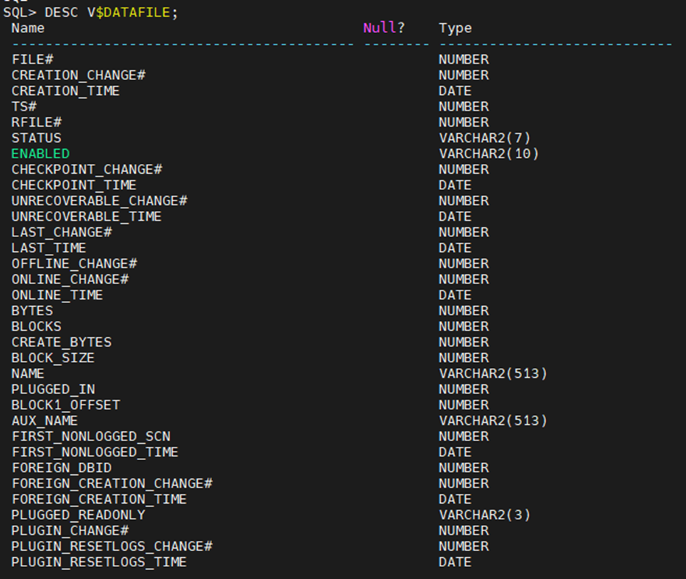This screenshot has width=686, height=579.
Task: Click the BYTES column name
Action: (32, 311)
